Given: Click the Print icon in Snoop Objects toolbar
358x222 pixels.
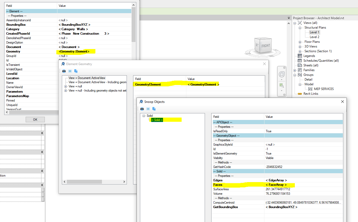Looking at the screenshot, I should 142,109.
